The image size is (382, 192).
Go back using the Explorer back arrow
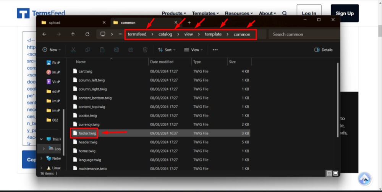pyautogui.click(x=44, y=34)
